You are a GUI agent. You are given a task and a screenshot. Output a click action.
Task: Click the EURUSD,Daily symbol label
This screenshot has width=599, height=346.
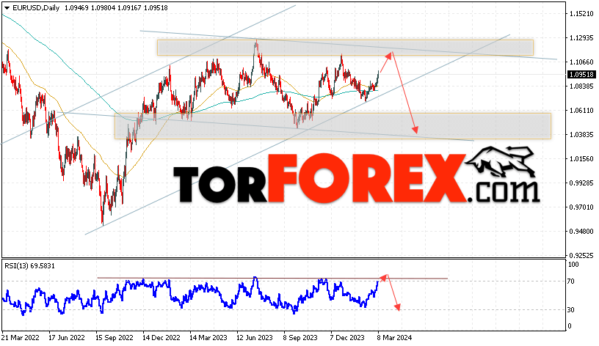(36, 7)
